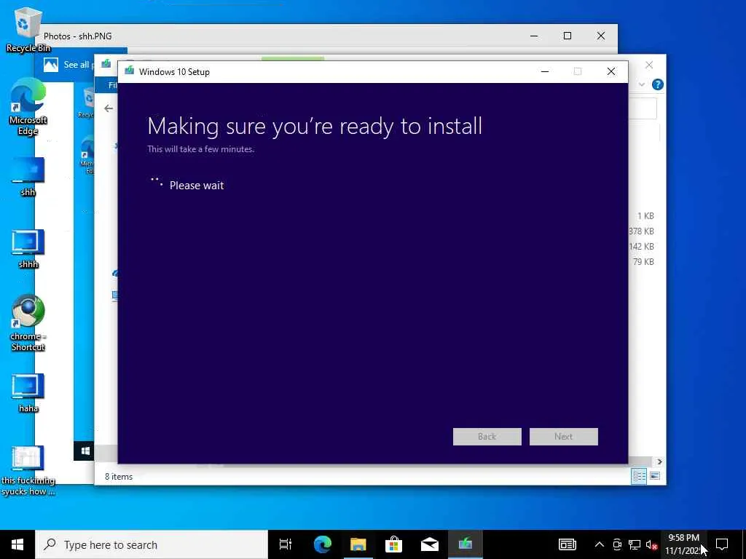Select the haha desktop file

coord(28,393)
